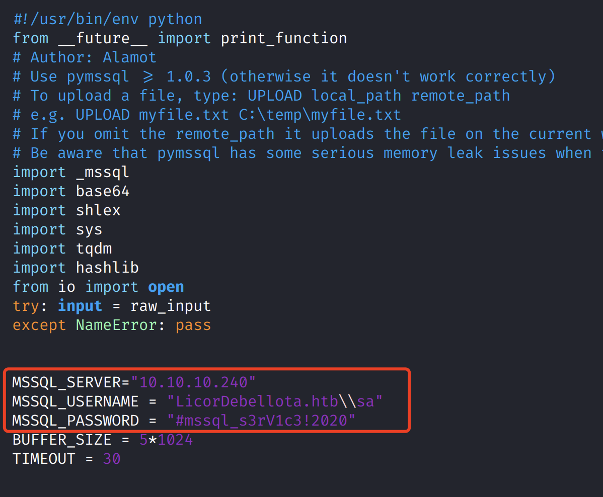Click the LicorDebellota.htb username string
This screenshot has width=603, height=497.
[257, 401]
